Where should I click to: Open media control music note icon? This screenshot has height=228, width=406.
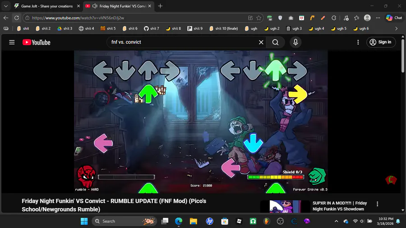(x=346, y=18)
